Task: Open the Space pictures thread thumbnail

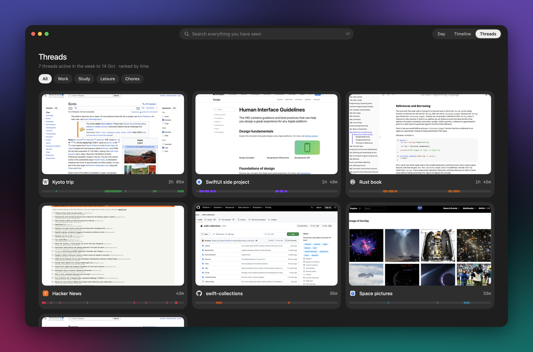Action: pyautogui.click(x=420, y=246)
